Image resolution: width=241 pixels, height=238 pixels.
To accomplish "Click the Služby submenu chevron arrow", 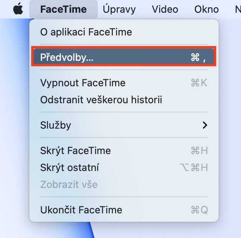I will (x=205, y=125).
